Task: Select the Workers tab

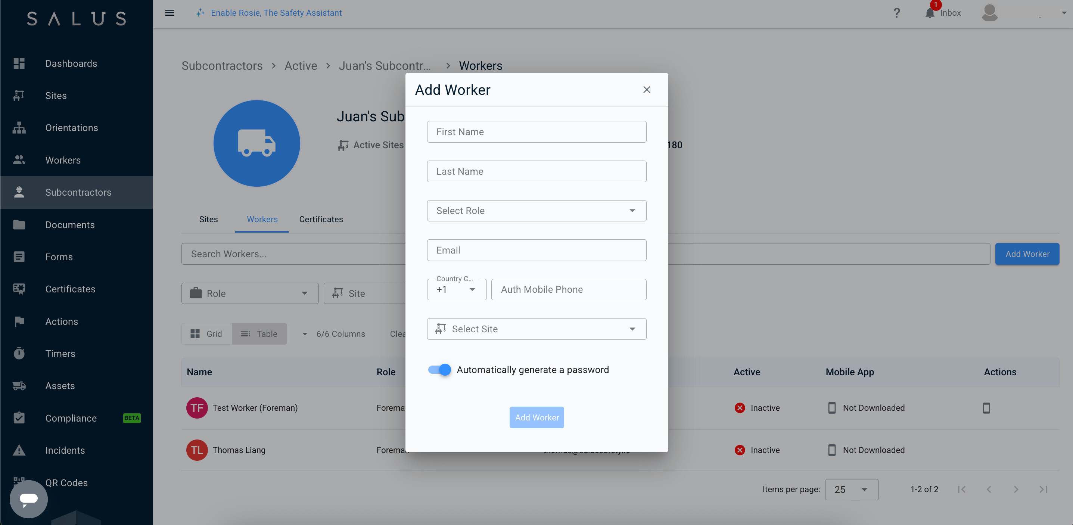Action: tap(262, 219)
